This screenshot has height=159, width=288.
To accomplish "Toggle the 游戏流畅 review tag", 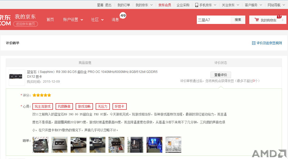I will [84, 107].
